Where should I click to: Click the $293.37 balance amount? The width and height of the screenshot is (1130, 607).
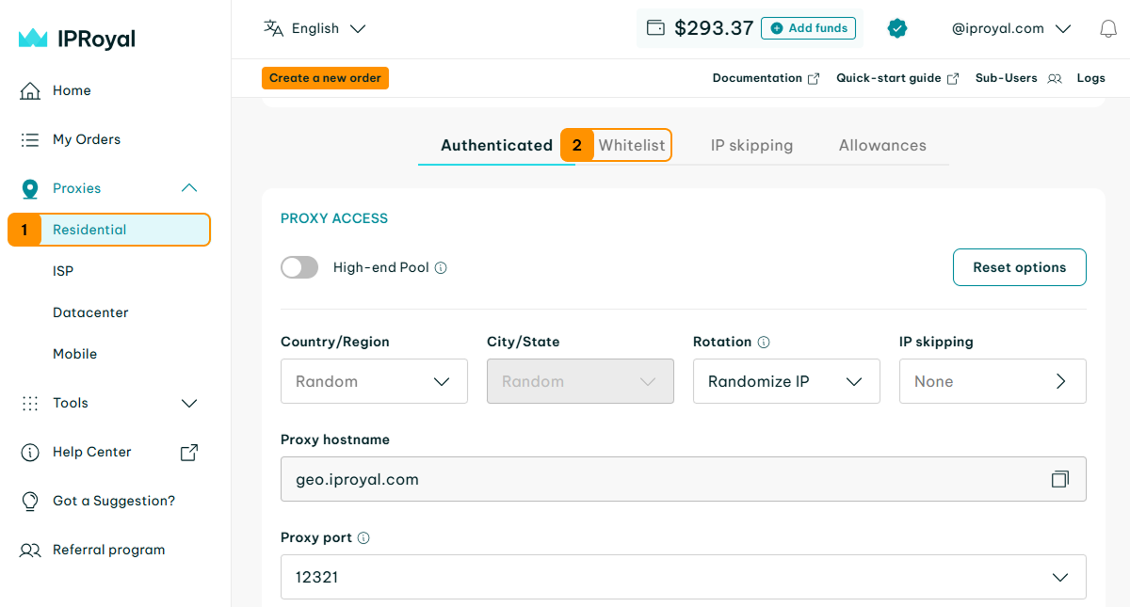(714, 28)
